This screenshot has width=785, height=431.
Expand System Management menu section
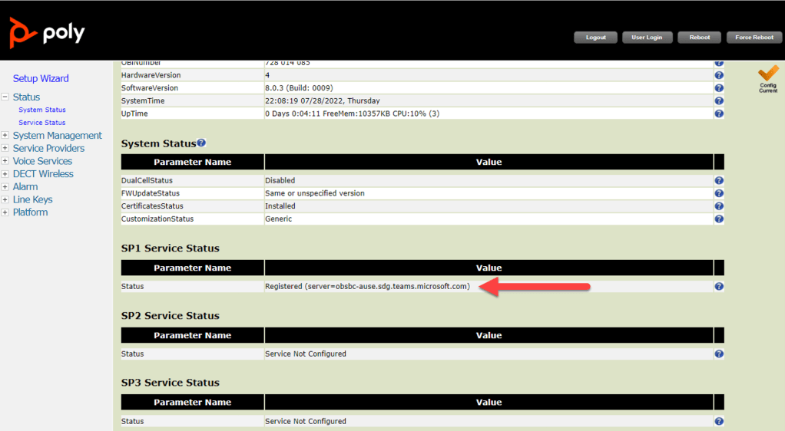click(5, 136)
